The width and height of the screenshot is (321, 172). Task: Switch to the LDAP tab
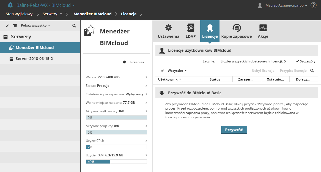pyautogui.click(x=191, y=31)
